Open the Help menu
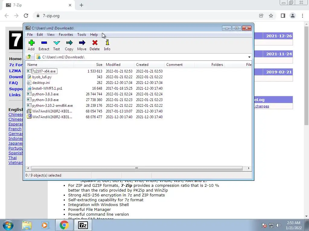The image size is (309, 231). click(94, 35)
